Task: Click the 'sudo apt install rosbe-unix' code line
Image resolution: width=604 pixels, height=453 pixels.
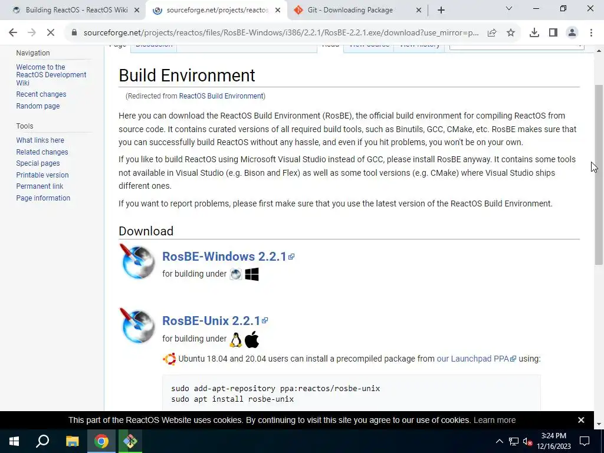Action: point(232,399)
